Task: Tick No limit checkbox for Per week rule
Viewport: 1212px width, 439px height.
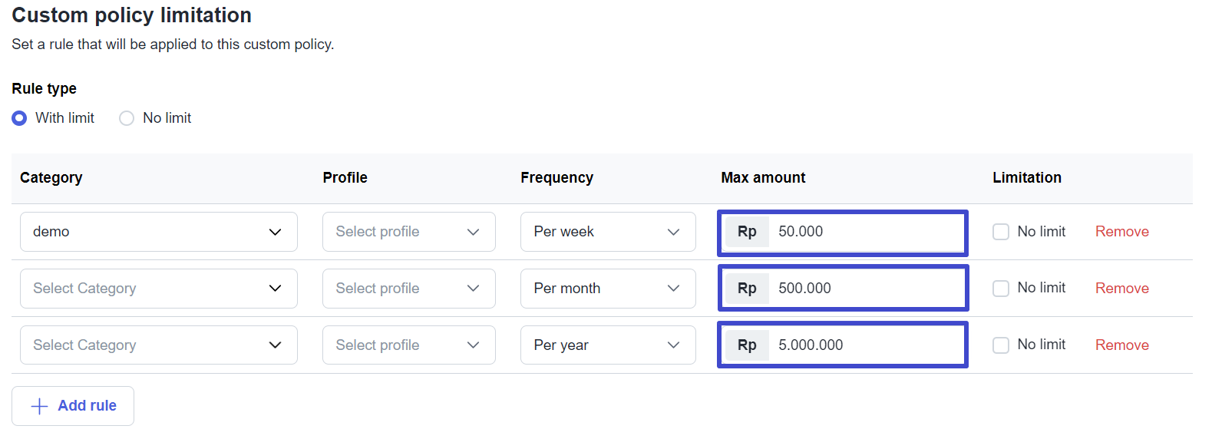Action: tap(1001, 232)
